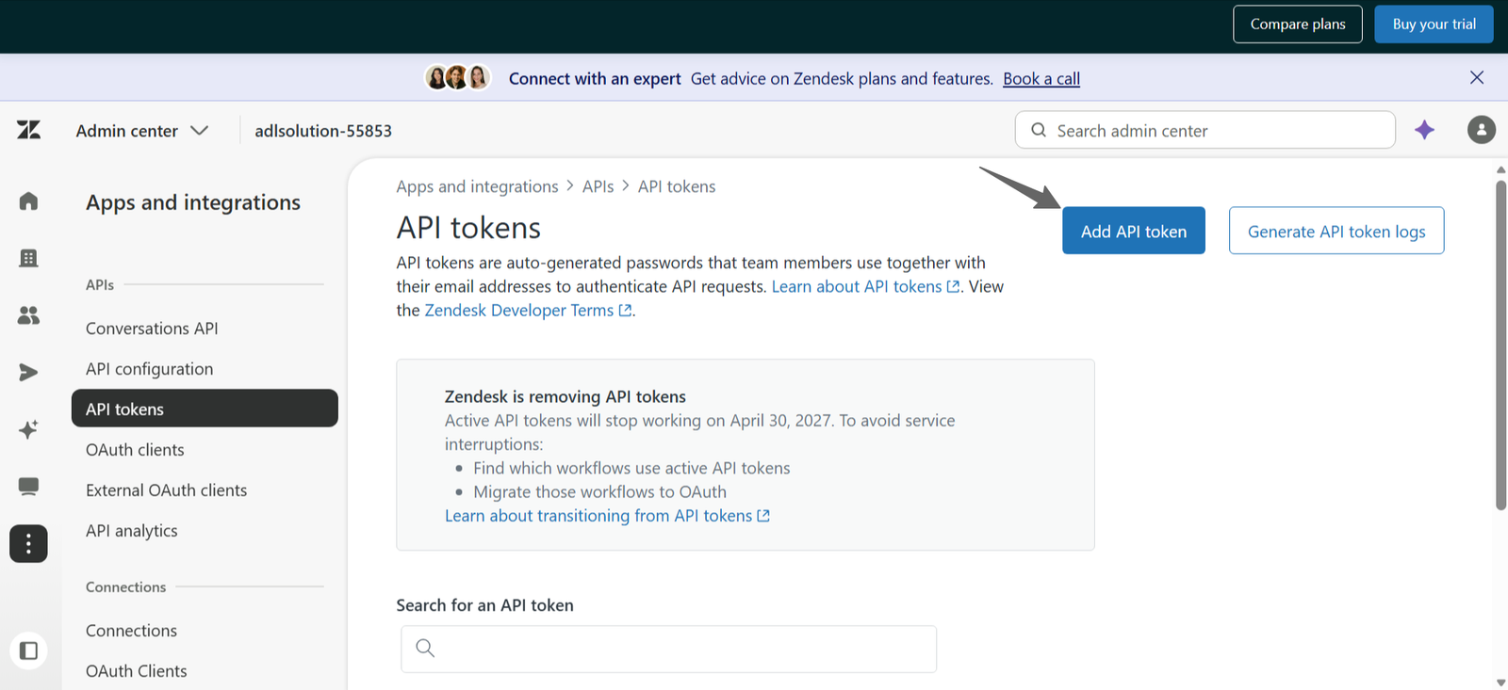Click the Zendesk is removing API tokens heading

pyautogui.click(x=565, y=396)
